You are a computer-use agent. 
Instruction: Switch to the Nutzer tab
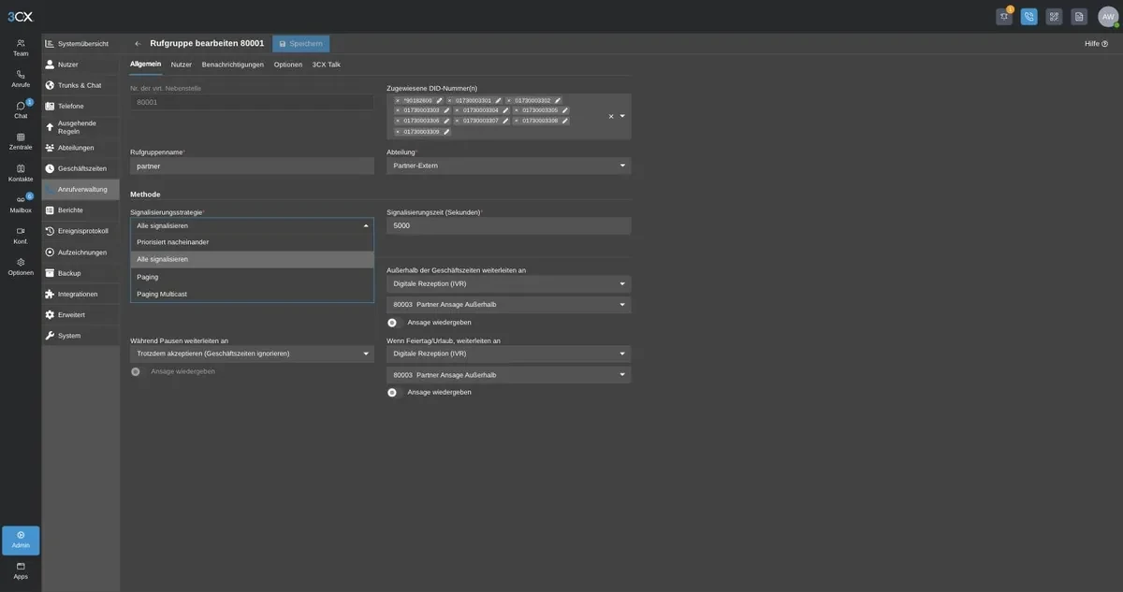[x=182, y=65]
